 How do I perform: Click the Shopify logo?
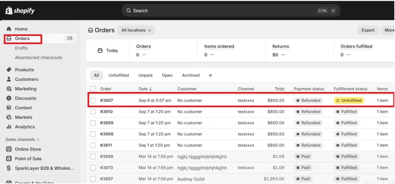tap(20, 10)
